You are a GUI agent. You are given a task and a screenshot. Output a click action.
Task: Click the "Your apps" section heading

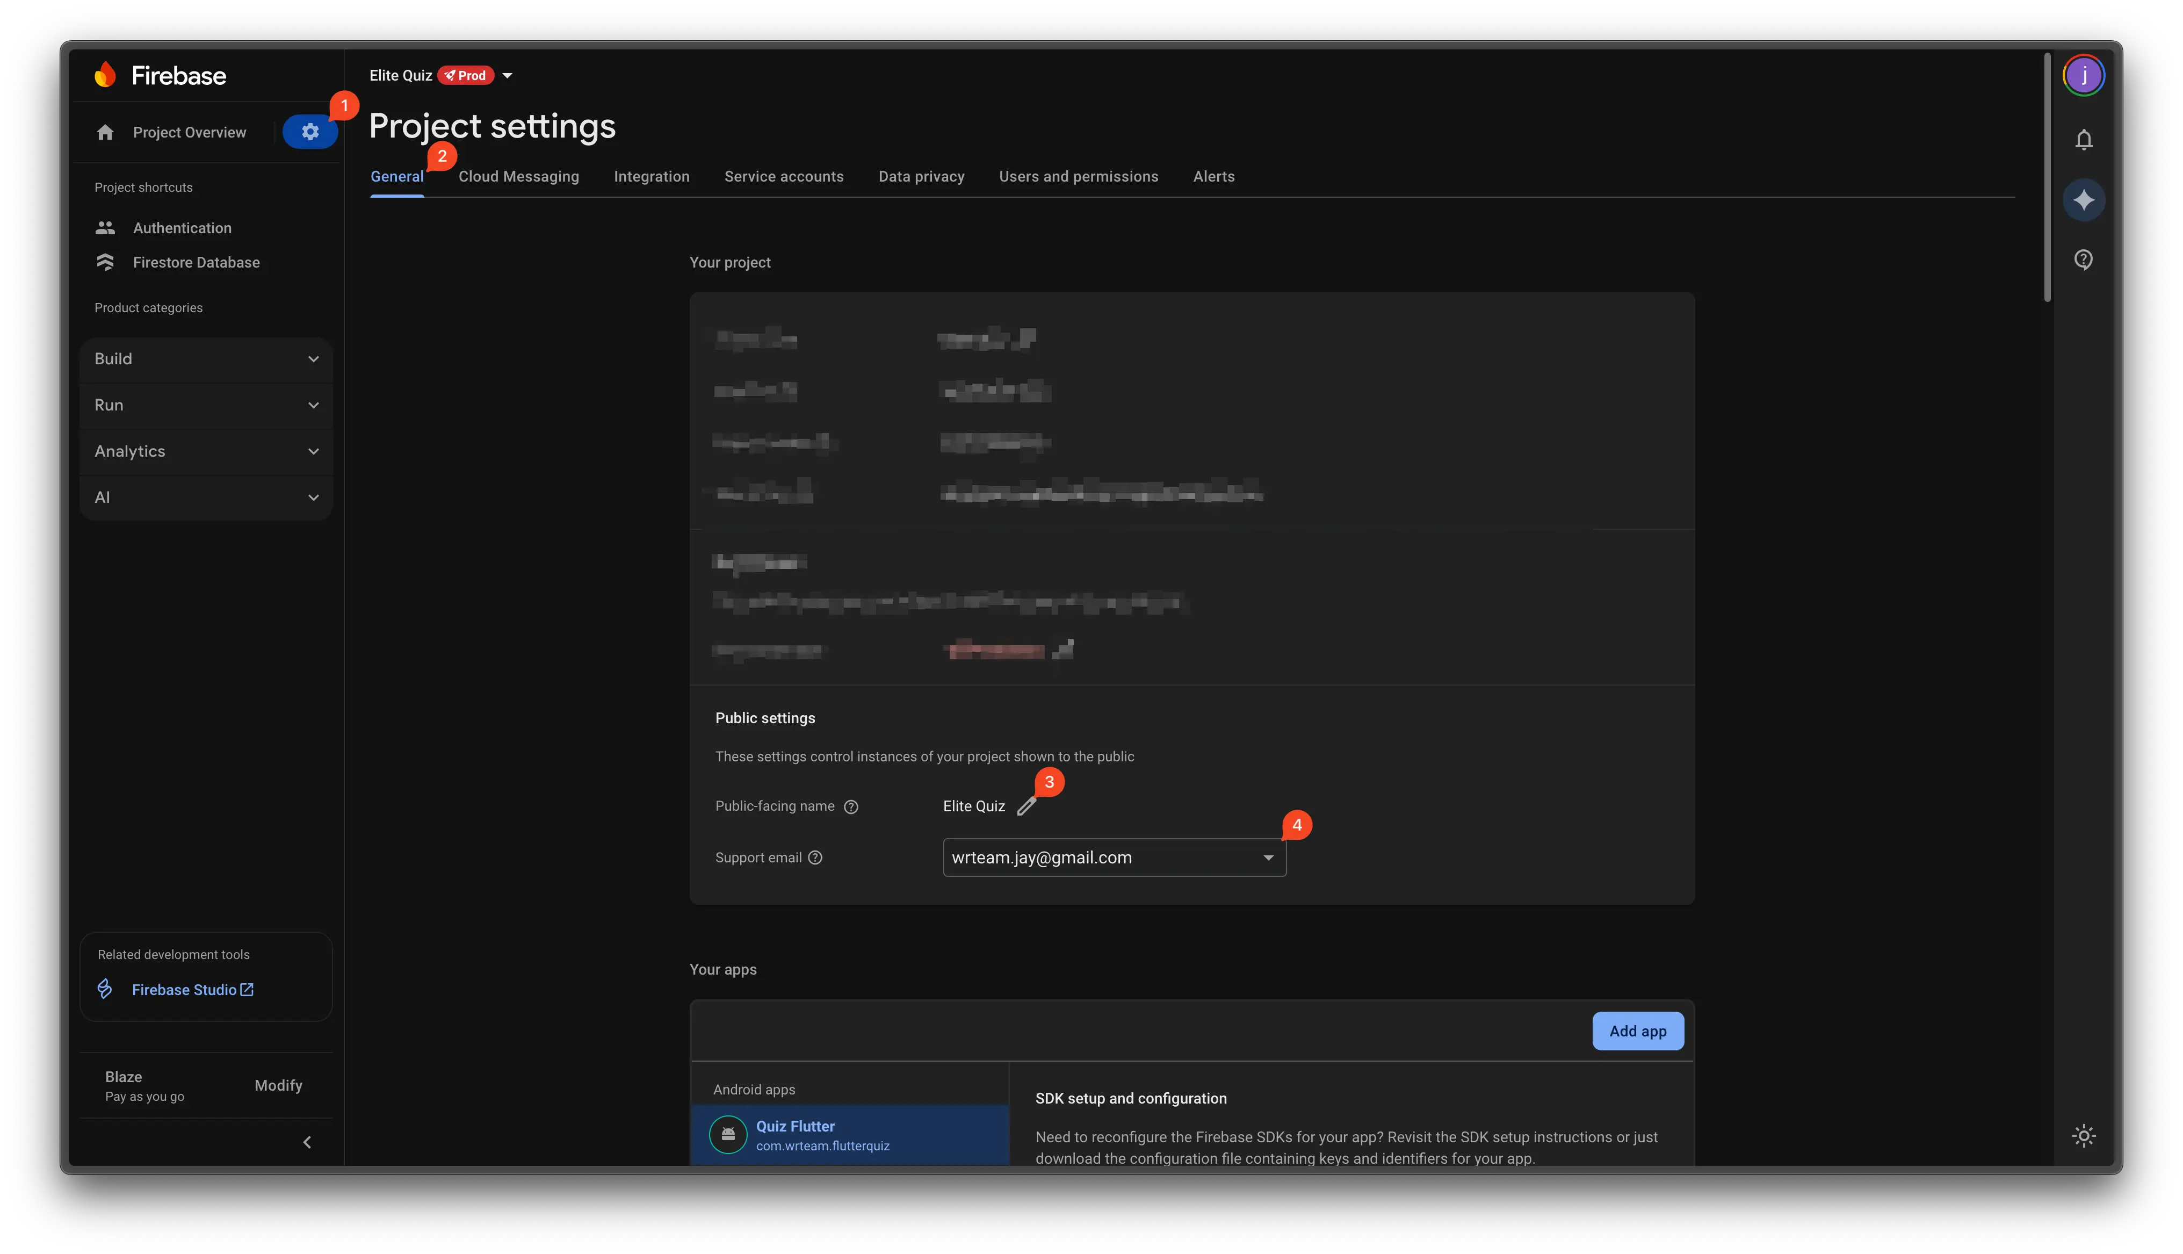pos(723,969)
